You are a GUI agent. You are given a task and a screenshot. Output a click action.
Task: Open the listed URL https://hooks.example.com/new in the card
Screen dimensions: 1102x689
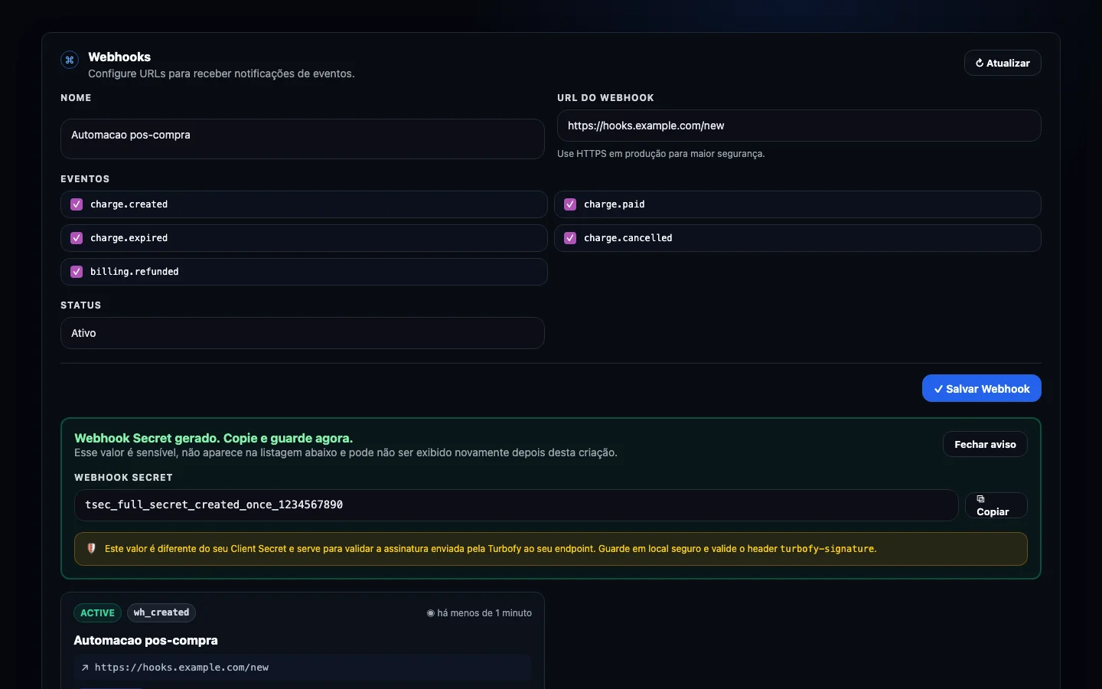pyautogui.click(x=181, y=668)
